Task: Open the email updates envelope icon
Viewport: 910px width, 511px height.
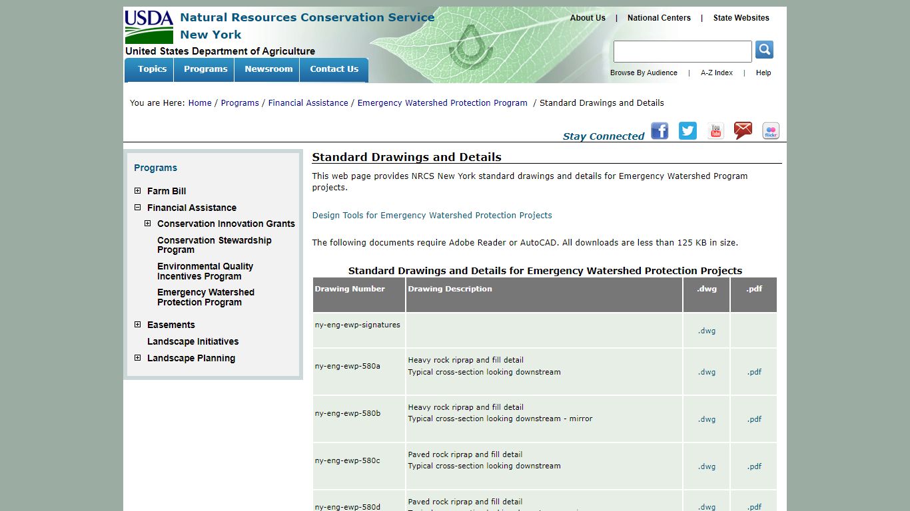Action: pos(743,130)
